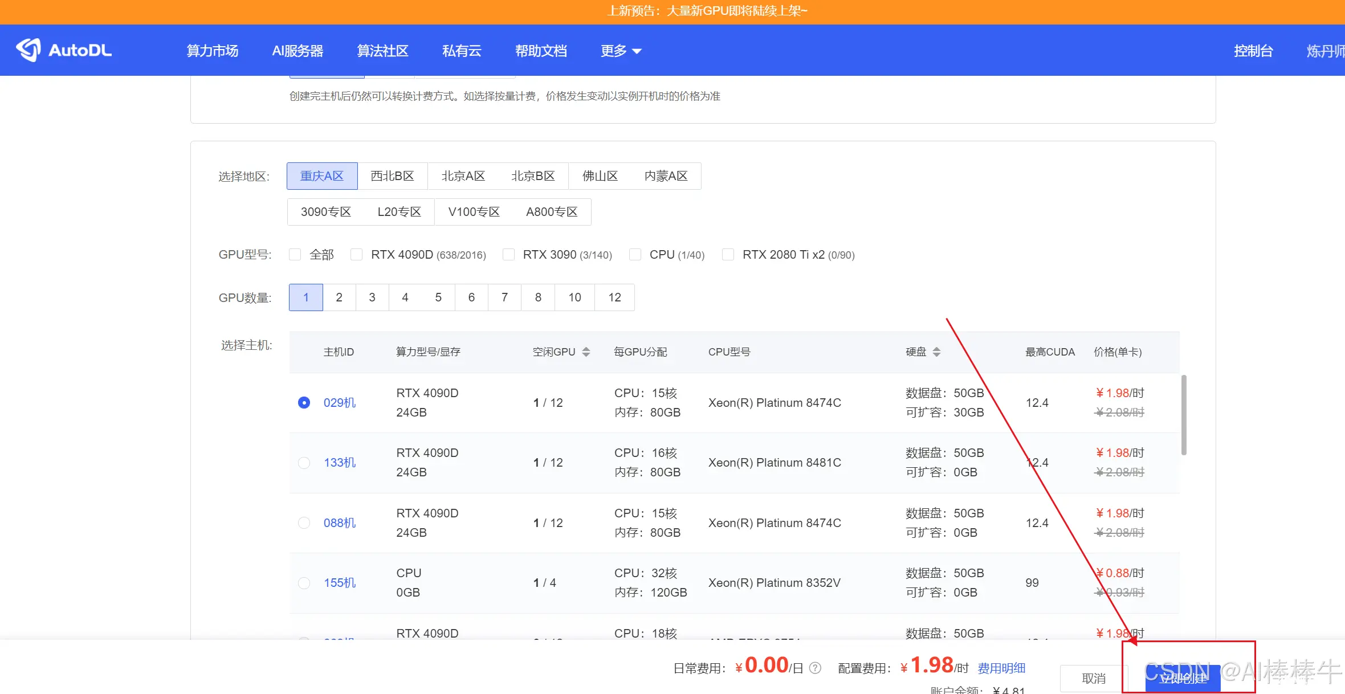Select the V100专区 zone
This screenshot has width=1345, height=694.
tap(474, 212)
